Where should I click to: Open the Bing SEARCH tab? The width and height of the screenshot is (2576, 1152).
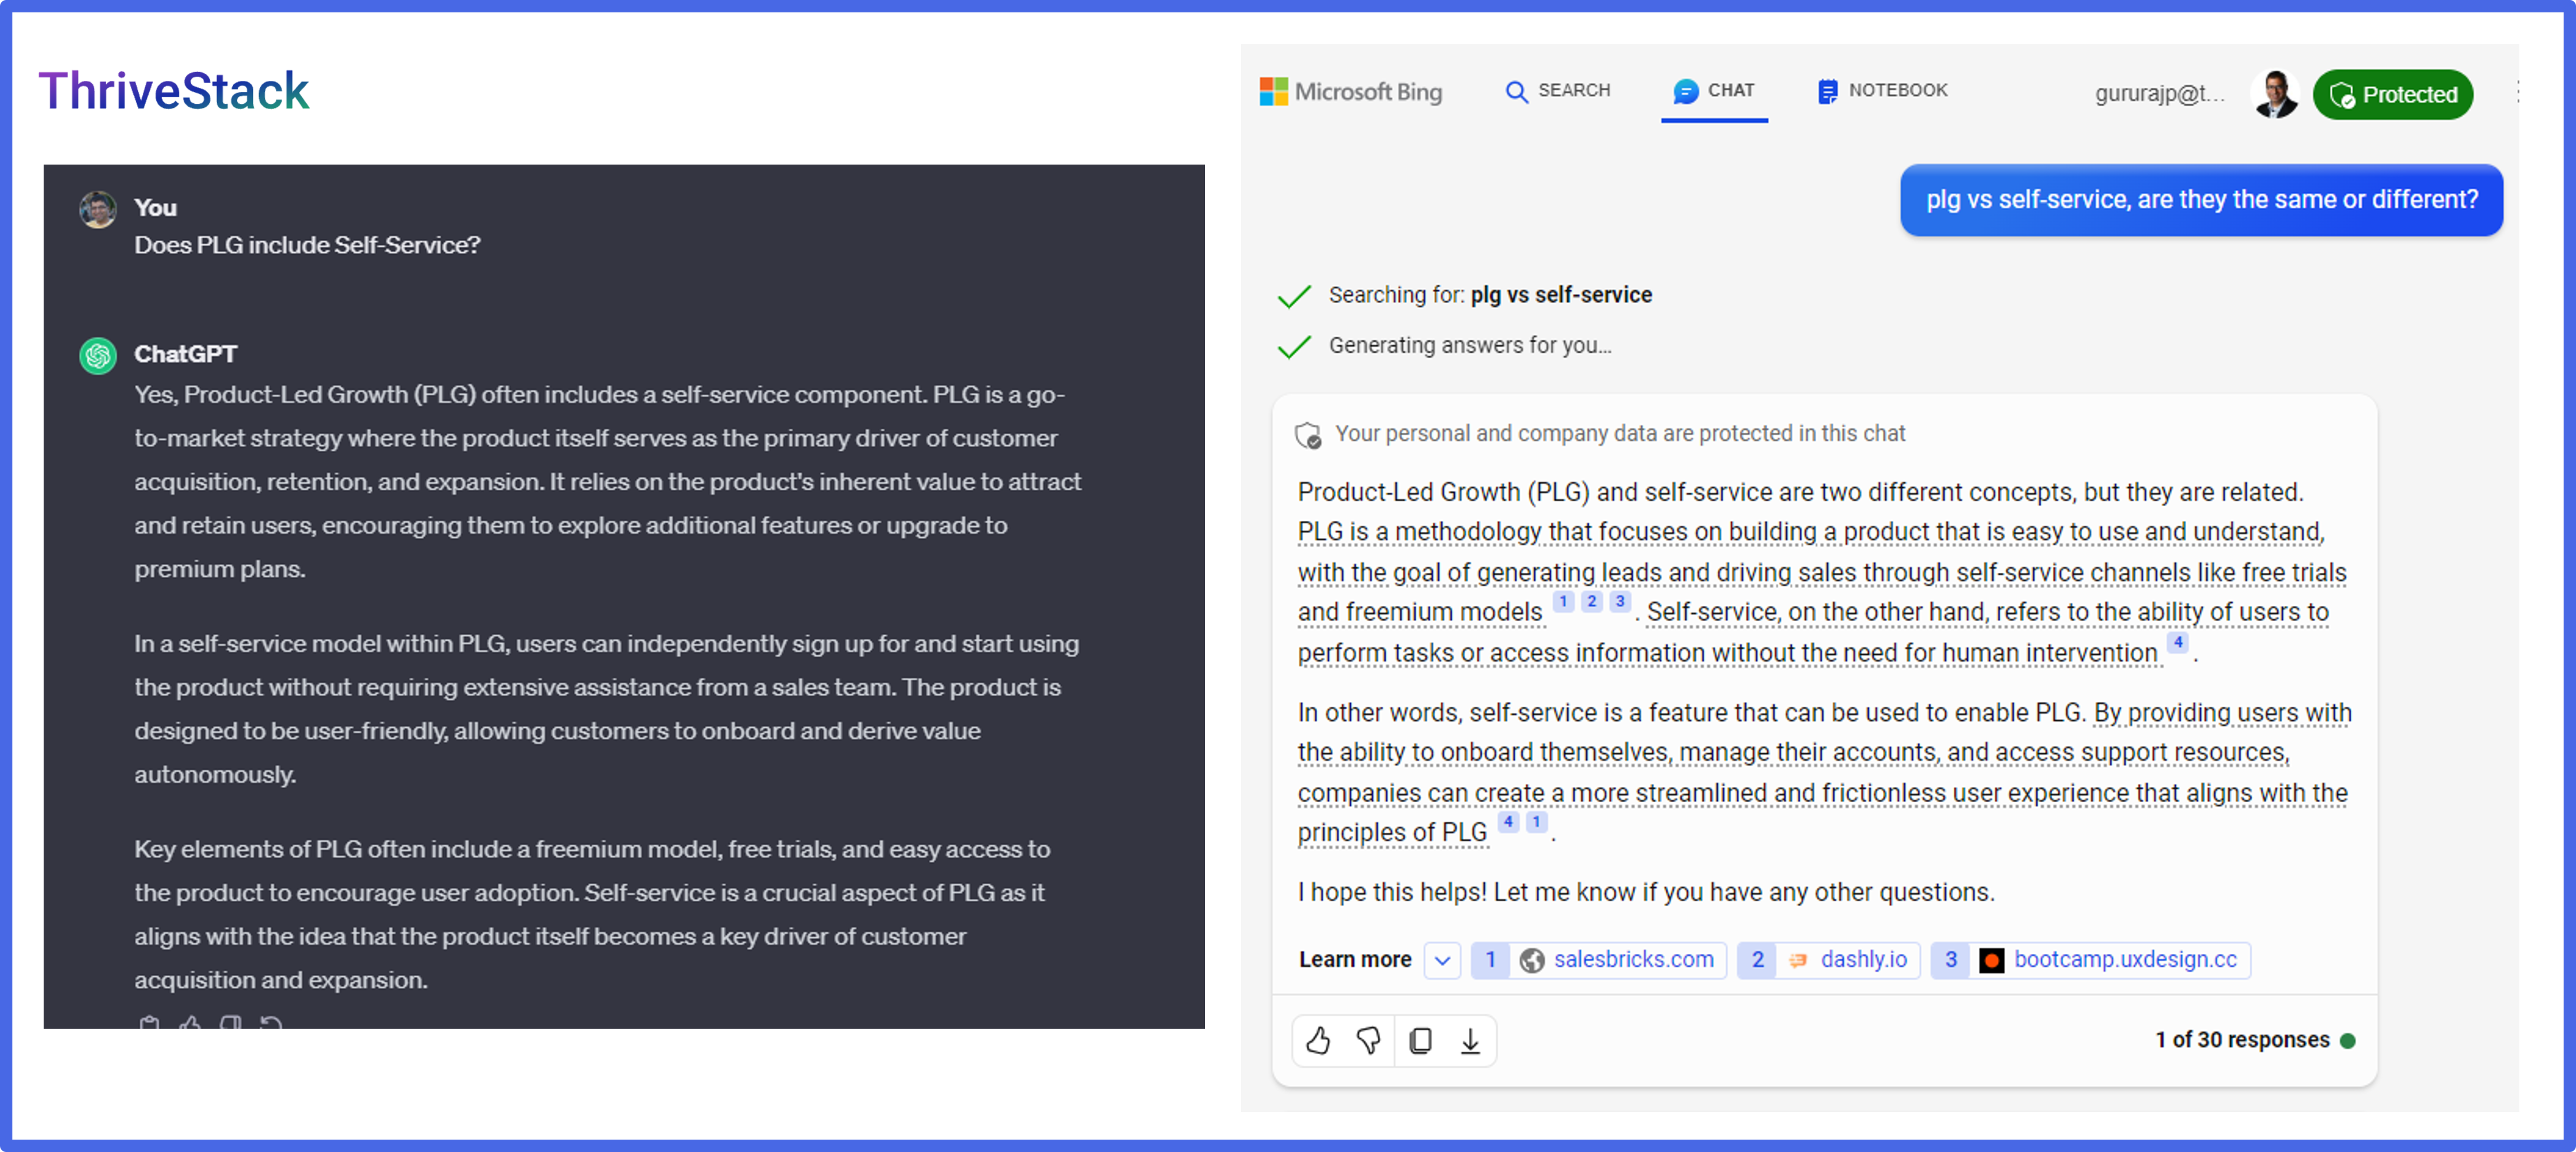(1557, 91)
